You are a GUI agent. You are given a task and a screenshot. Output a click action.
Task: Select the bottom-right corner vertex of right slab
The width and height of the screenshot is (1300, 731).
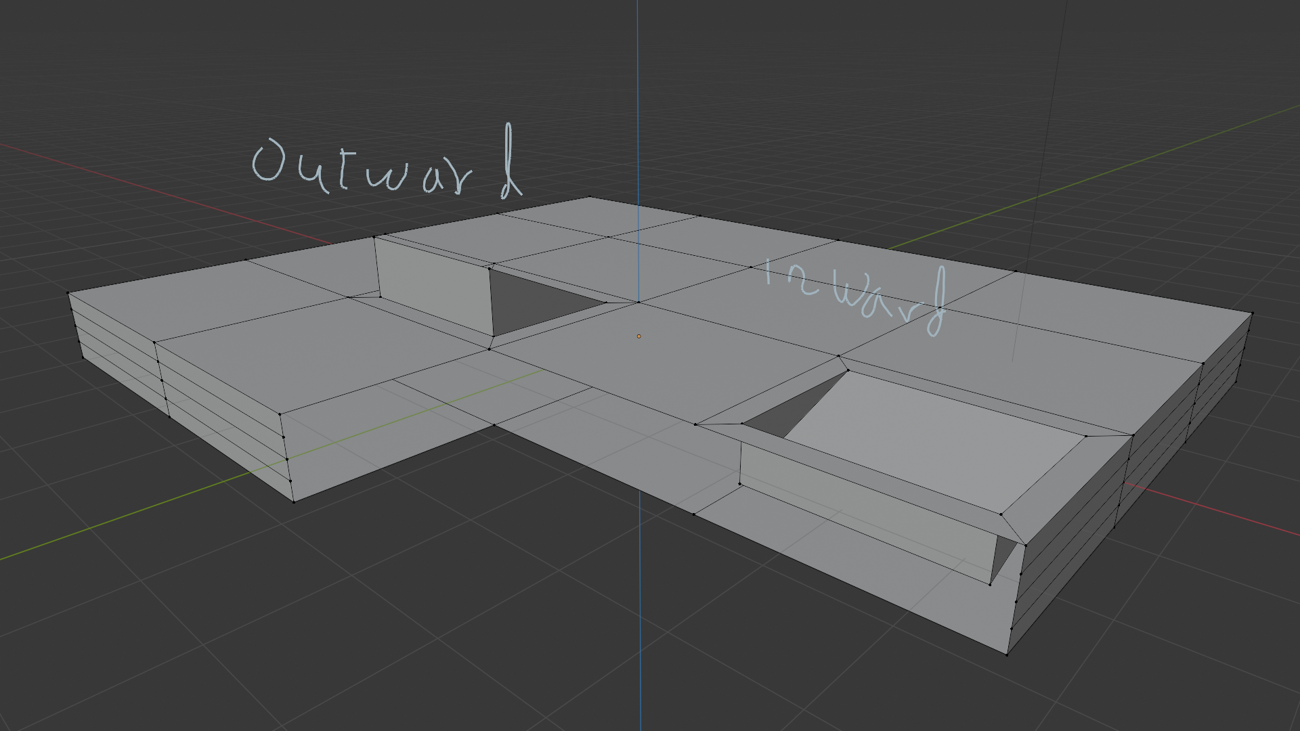[x=1007, y=655]
